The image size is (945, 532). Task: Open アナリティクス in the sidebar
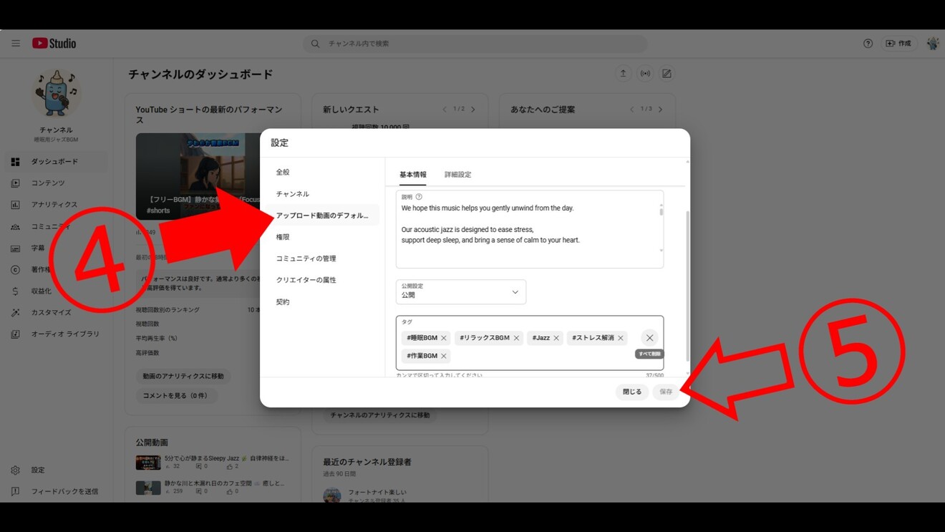click(x=56, y=205)
